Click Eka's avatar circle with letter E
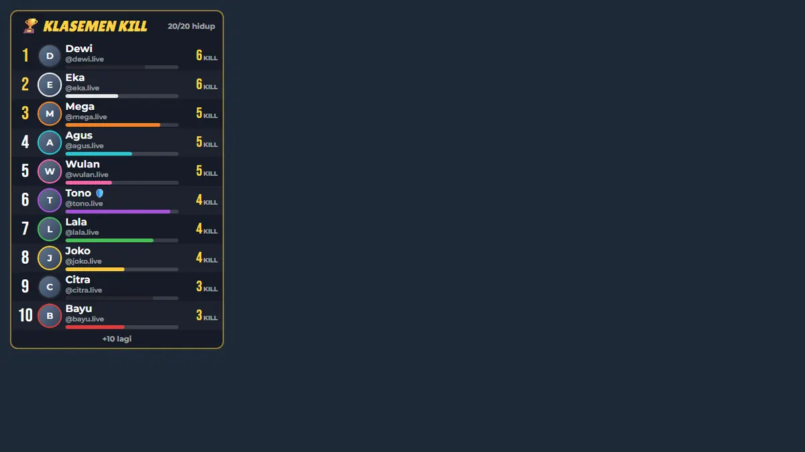The width and height of the screenshot is (805, 452). coord(50,85)
